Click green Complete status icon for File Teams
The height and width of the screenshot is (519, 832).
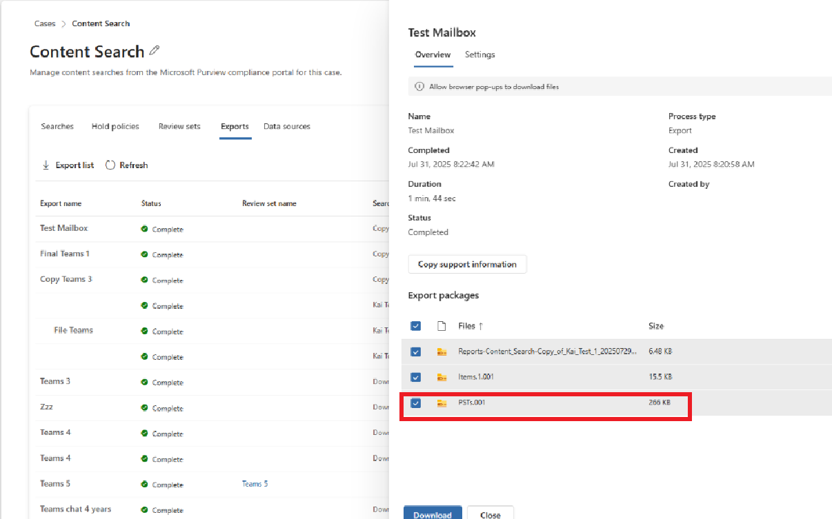[144, 331]
